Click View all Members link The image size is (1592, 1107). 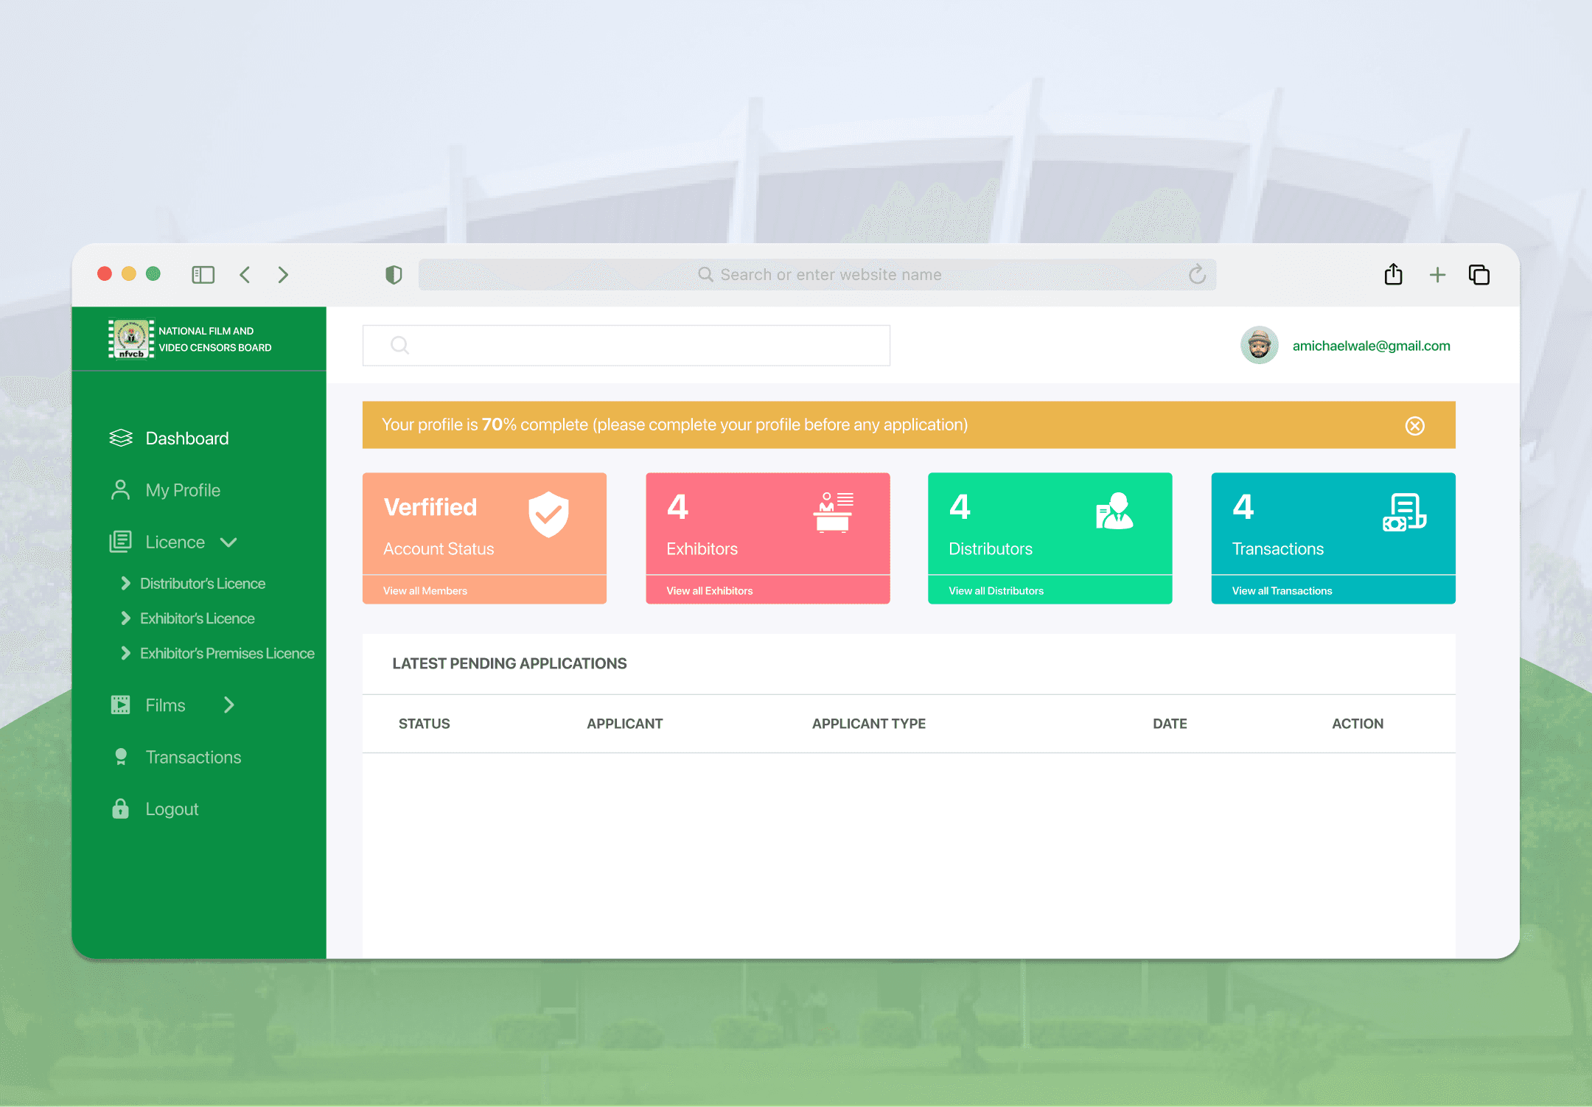(x=425, y=591)
